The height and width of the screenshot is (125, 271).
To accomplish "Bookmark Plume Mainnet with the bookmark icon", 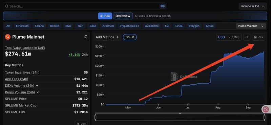I will 86,37.
